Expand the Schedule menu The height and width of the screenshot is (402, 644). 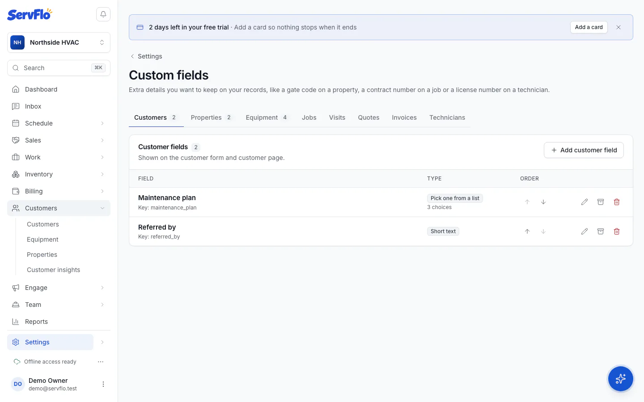click(x=59, y=123)
